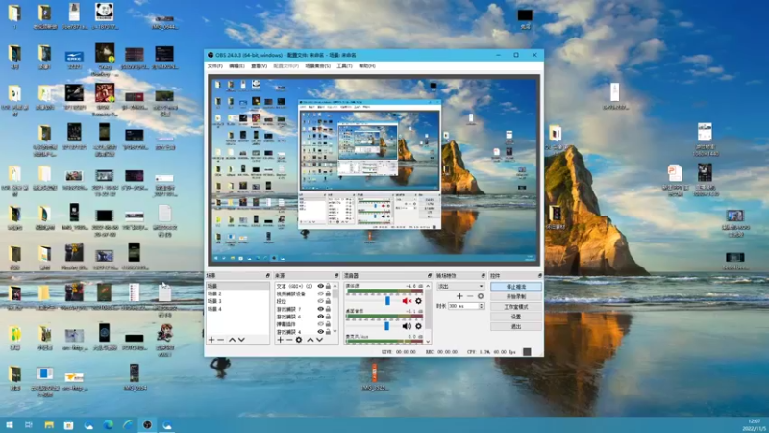Remove transition with the minus icon
Image resolution: width=769 pixels, height=433 pixels.
(470, 296)
